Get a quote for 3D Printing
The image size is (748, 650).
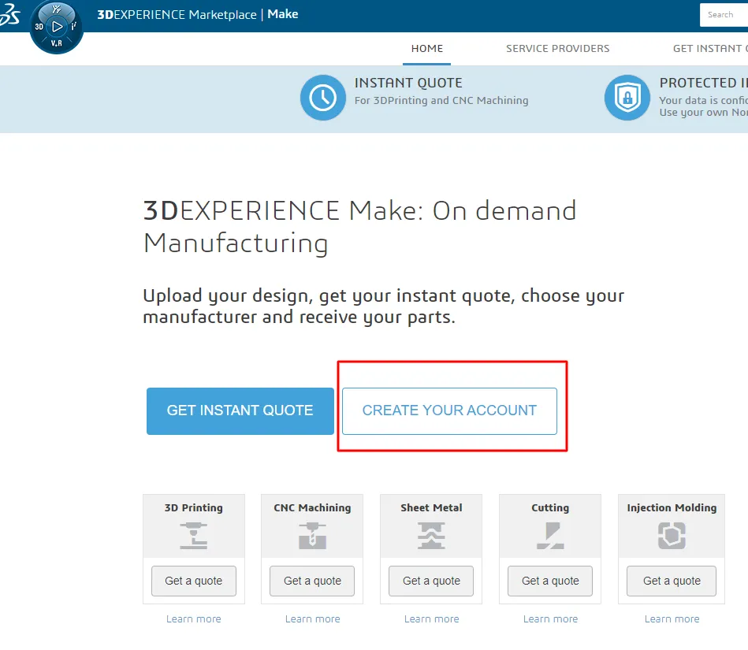(x=193, y=581)
